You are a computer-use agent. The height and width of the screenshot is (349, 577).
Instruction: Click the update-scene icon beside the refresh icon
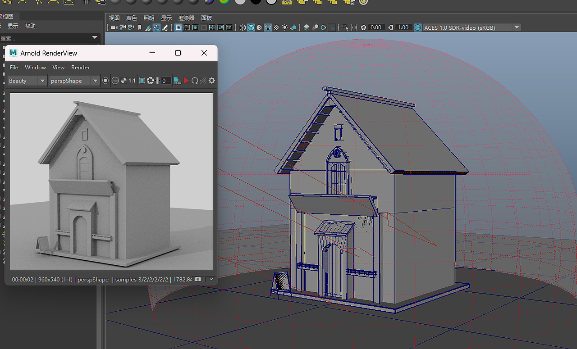click(203, 81)
